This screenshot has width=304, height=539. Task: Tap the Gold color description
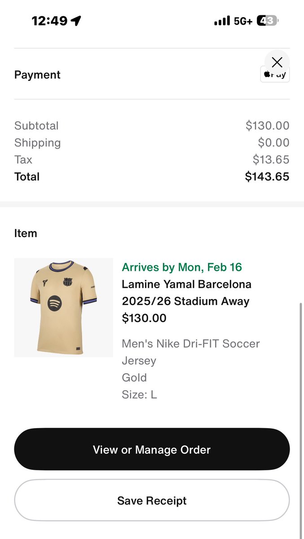coord(134,378)
